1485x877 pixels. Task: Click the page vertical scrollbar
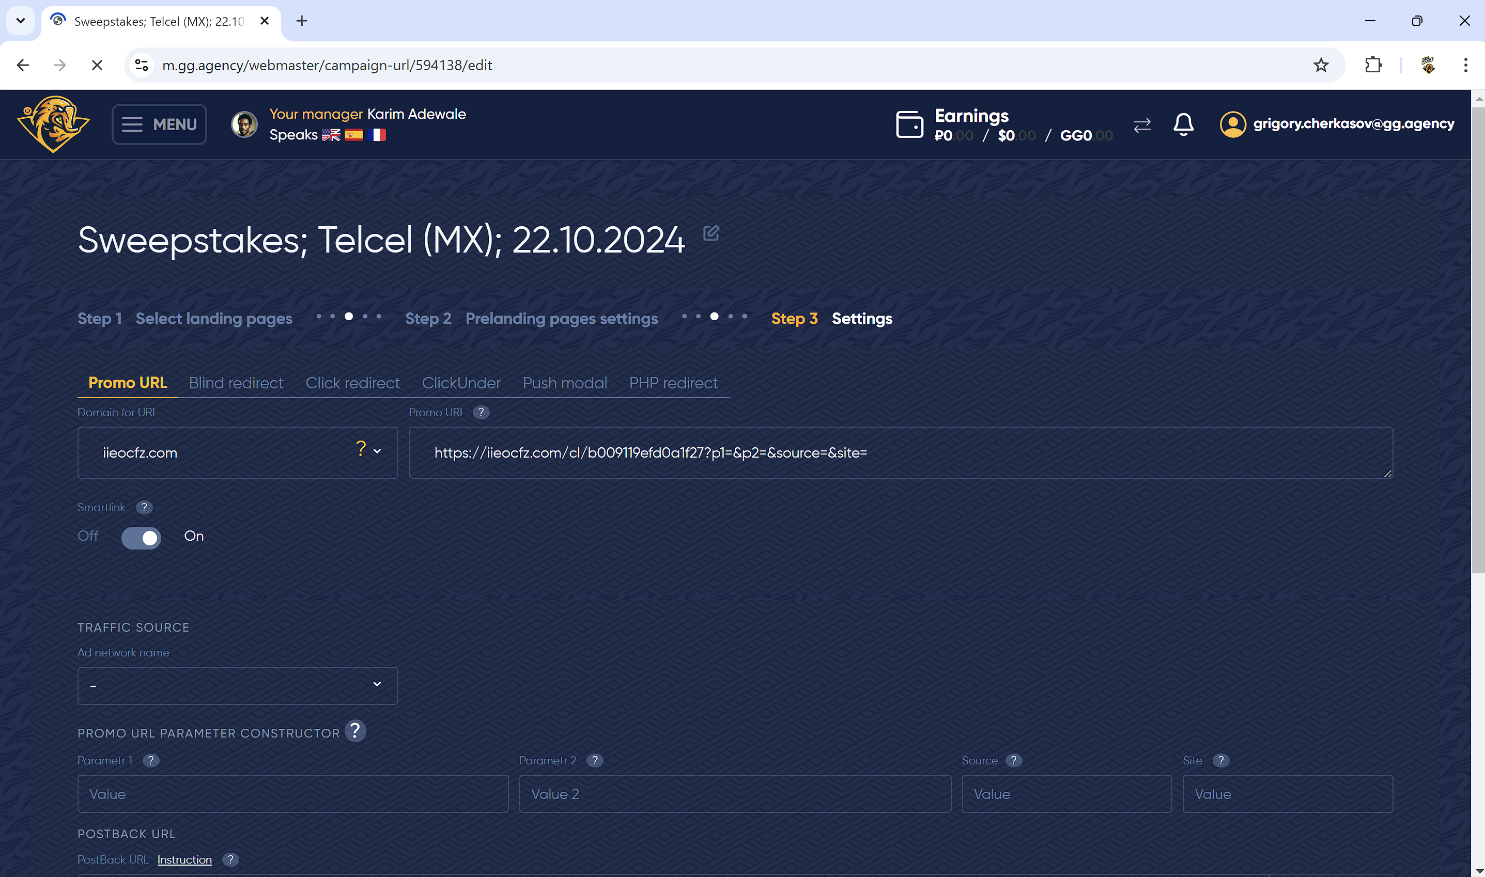pos(1478,340)
